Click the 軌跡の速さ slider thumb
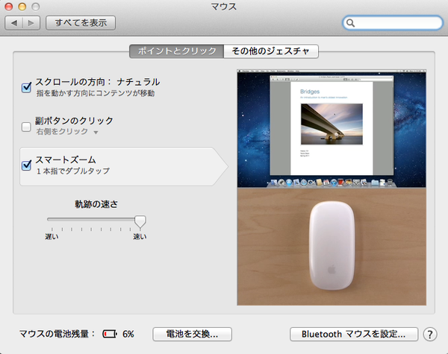The image size is (448, 354). click(x=140, y=221)
